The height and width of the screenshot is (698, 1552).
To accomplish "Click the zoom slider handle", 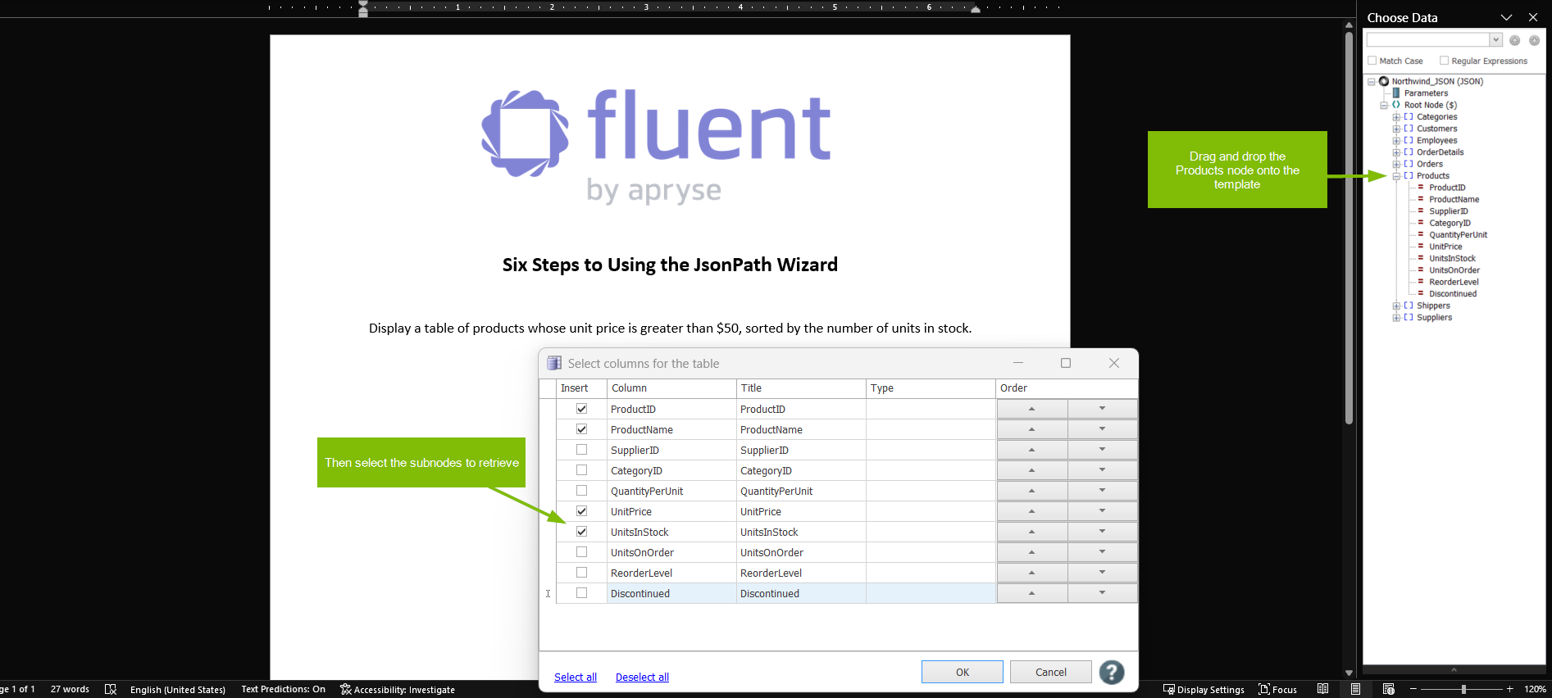I will (x=1463, y=689).
